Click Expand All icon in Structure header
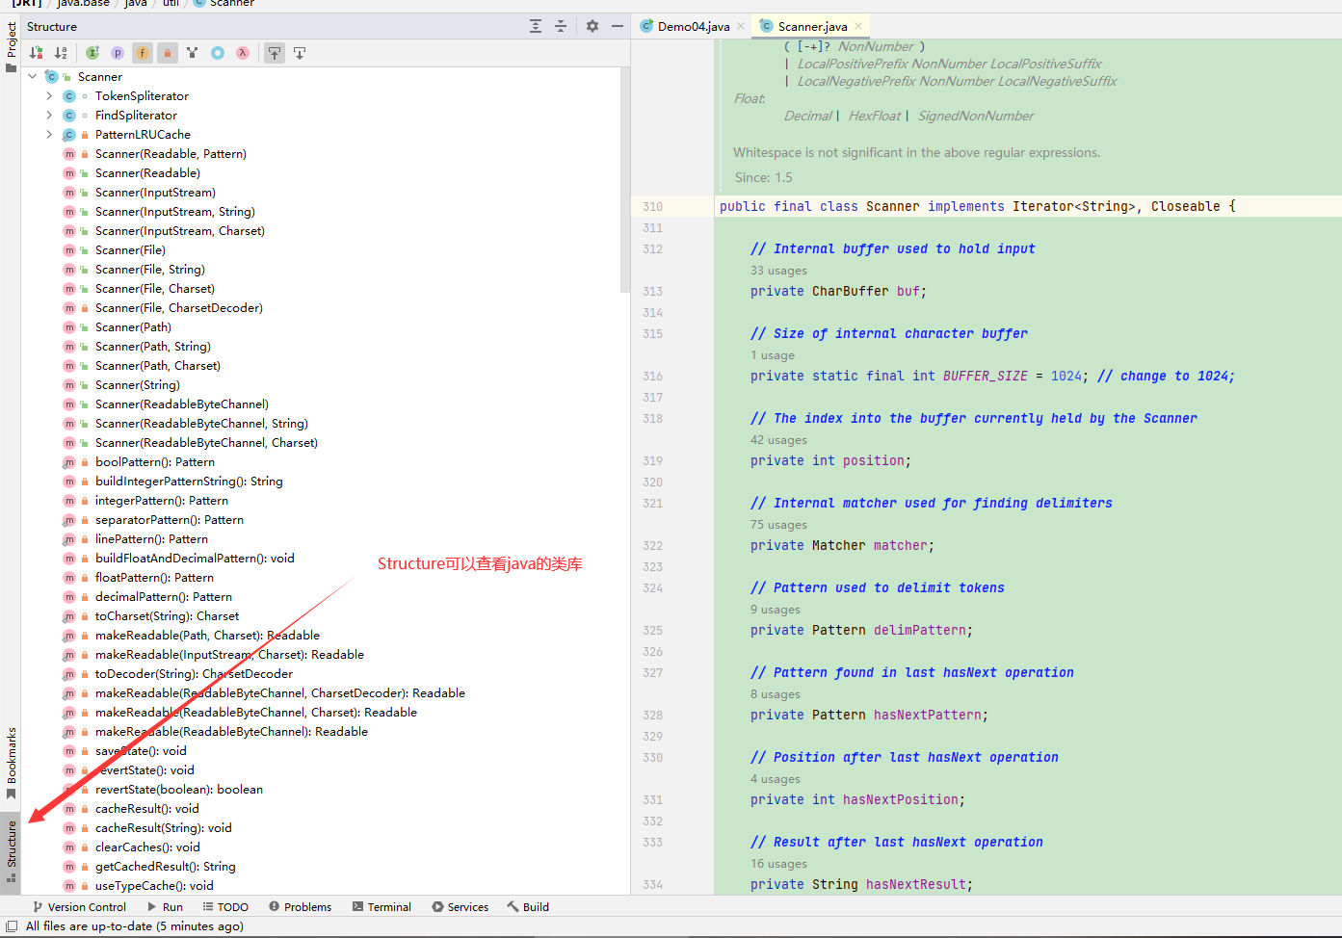Screen dimensions: 1342x938 (536, 26)
